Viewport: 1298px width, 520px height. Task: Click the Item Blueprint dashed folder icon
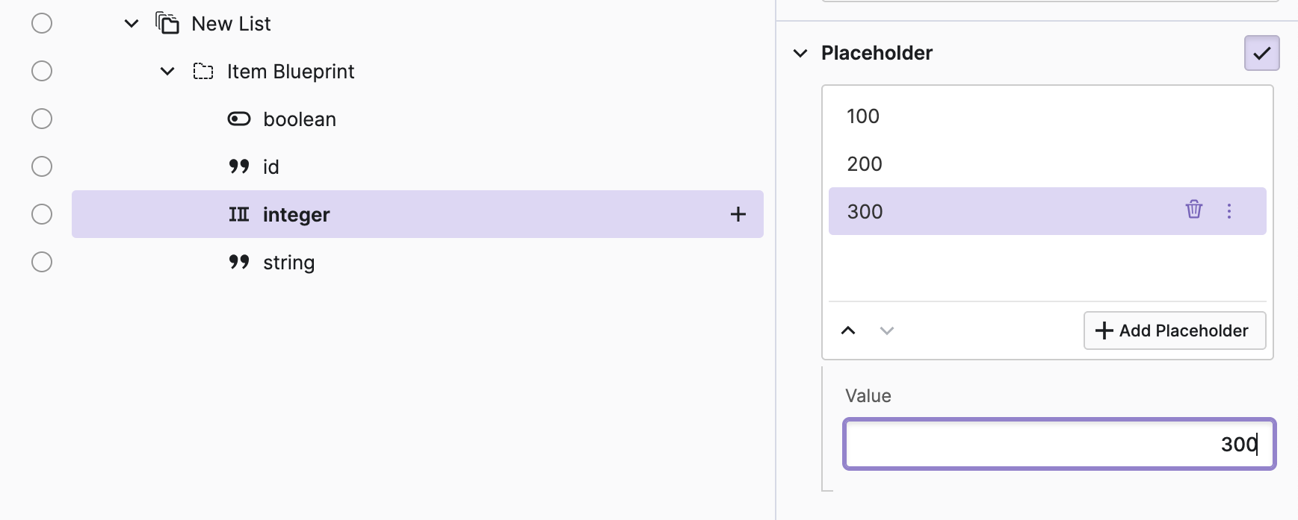point(203,72)
